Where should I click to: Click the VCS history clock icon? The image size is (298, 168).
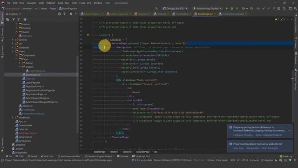tap(279, 8)
